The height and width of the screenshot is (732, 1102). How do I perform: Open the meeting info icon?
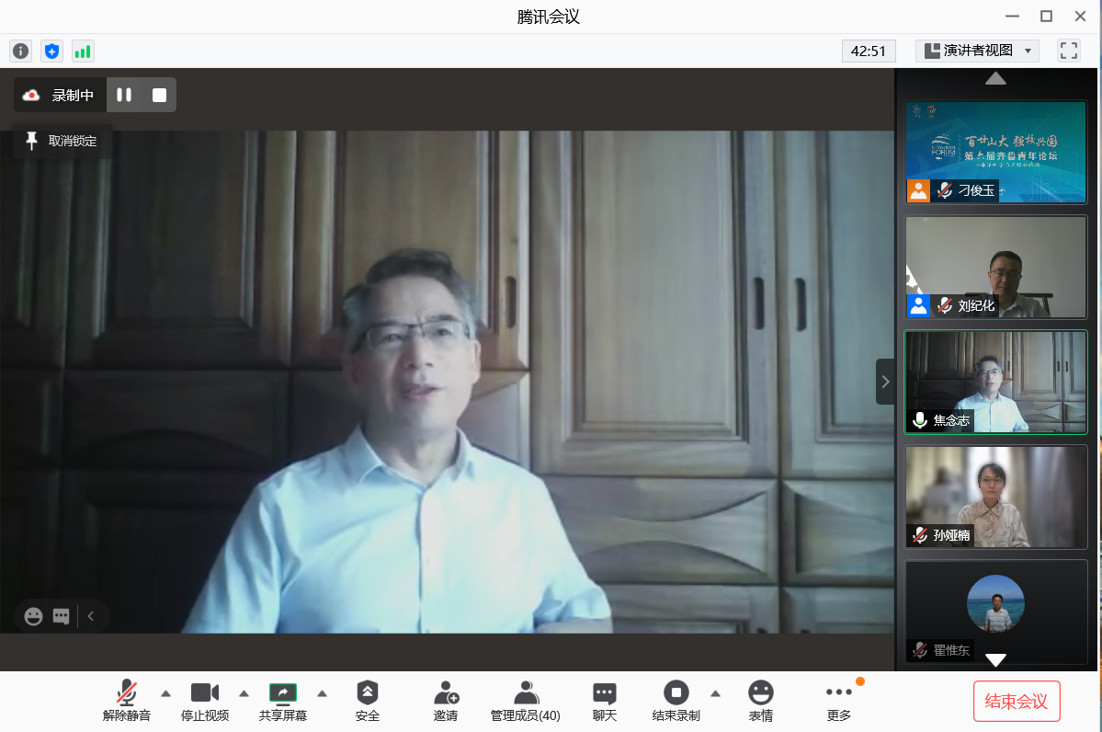[20, 51]
